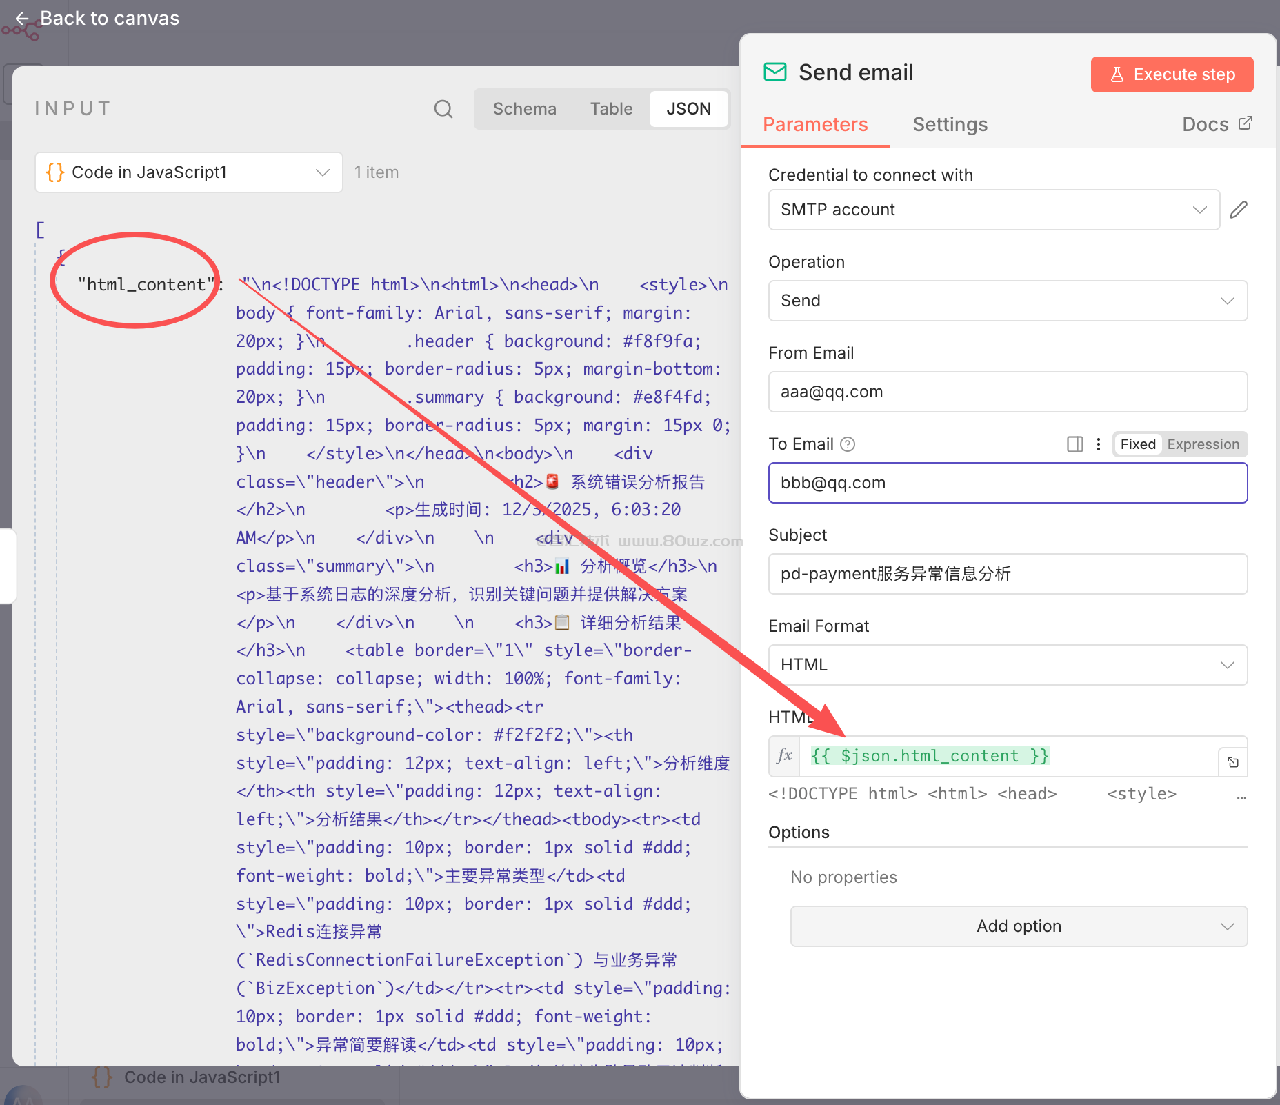Switch input view to Schema
Screen dimensions: 1280x1105
(x=524, y=109)
